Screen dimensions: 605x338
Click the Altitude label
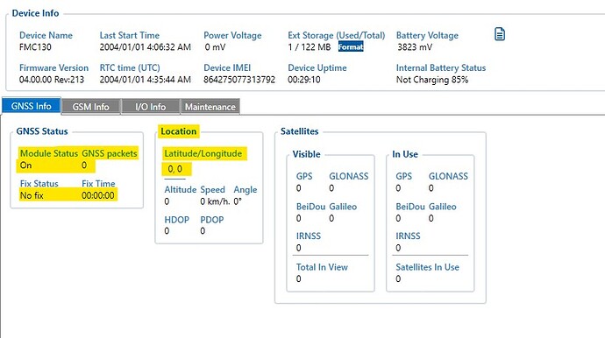pyautogui.click(x=181, y=190)
